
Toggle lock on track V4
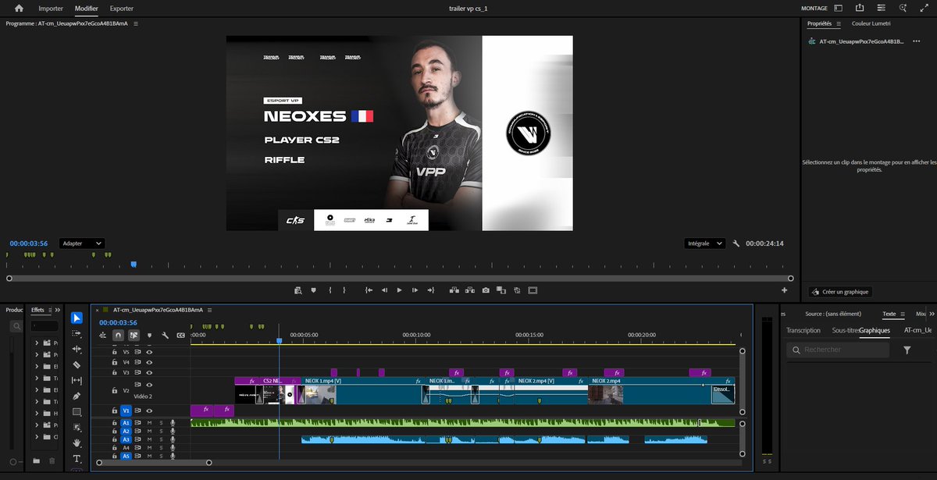114,362
